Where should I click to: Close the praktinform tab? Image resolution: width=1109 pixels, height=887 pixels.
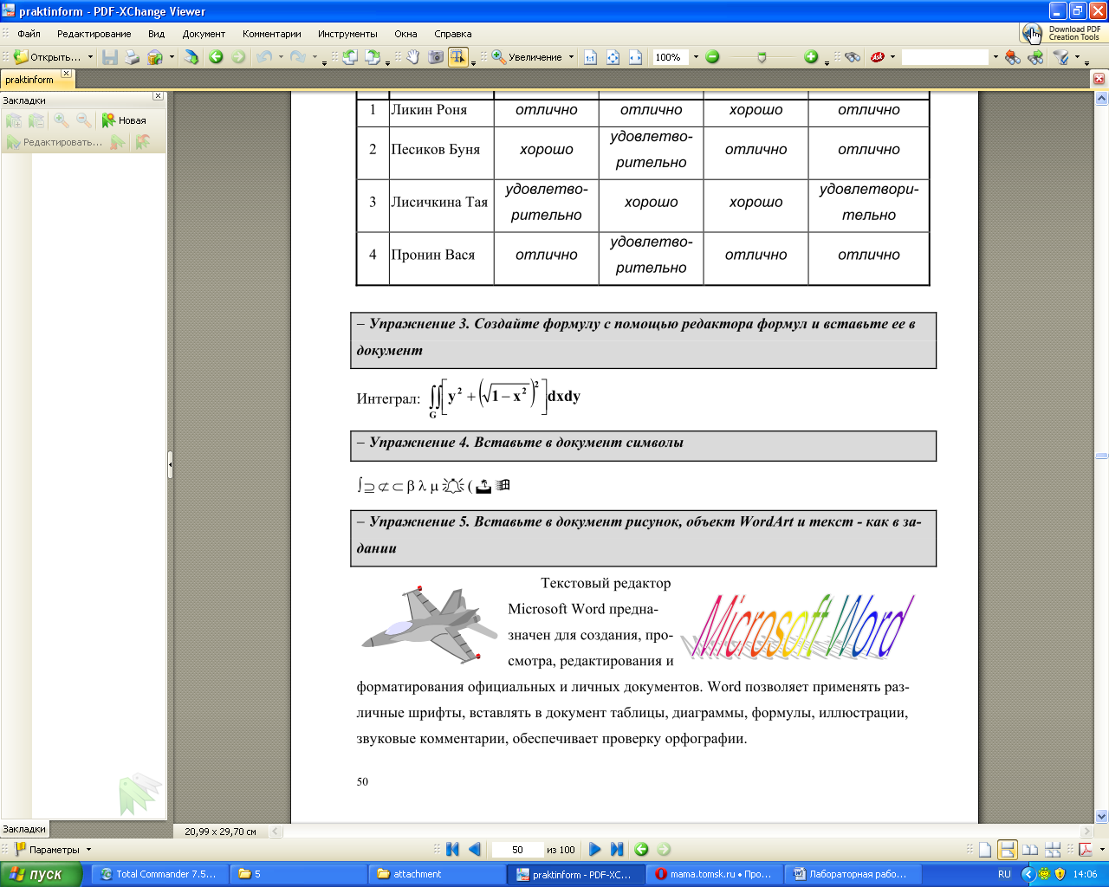(x=66, y=74)
